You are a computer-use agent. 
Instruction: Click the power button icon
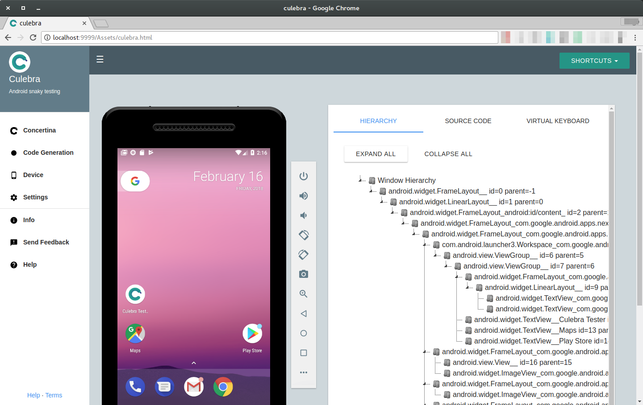coord(304,176)
